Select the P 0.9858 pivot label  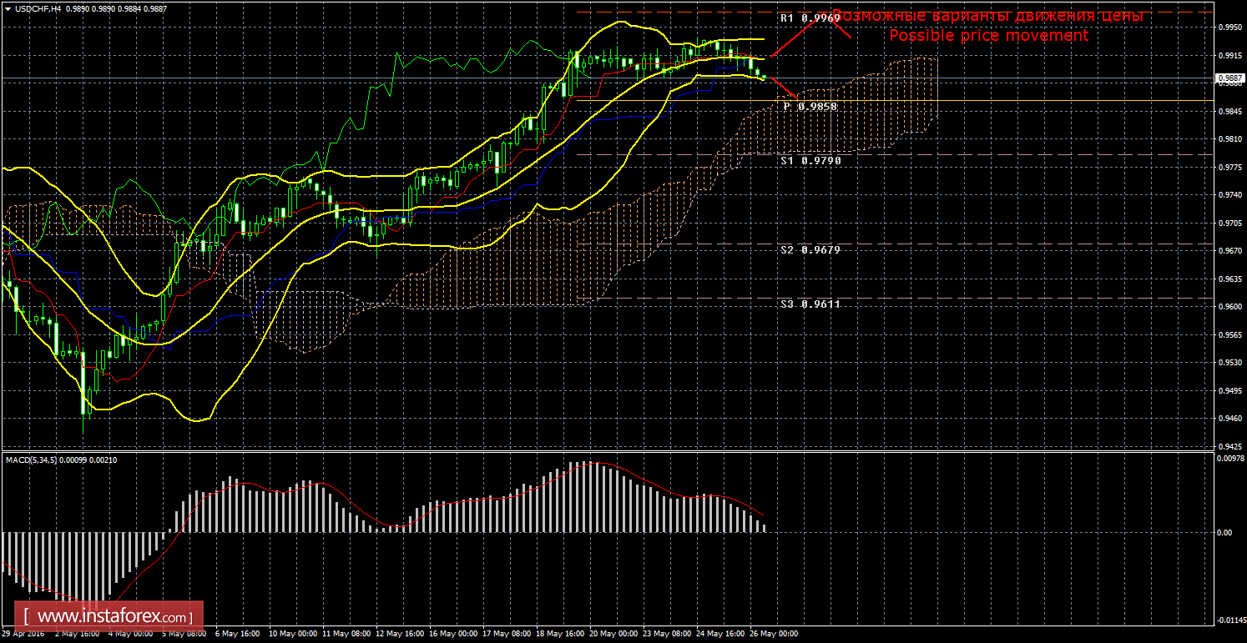pos(810,107)
